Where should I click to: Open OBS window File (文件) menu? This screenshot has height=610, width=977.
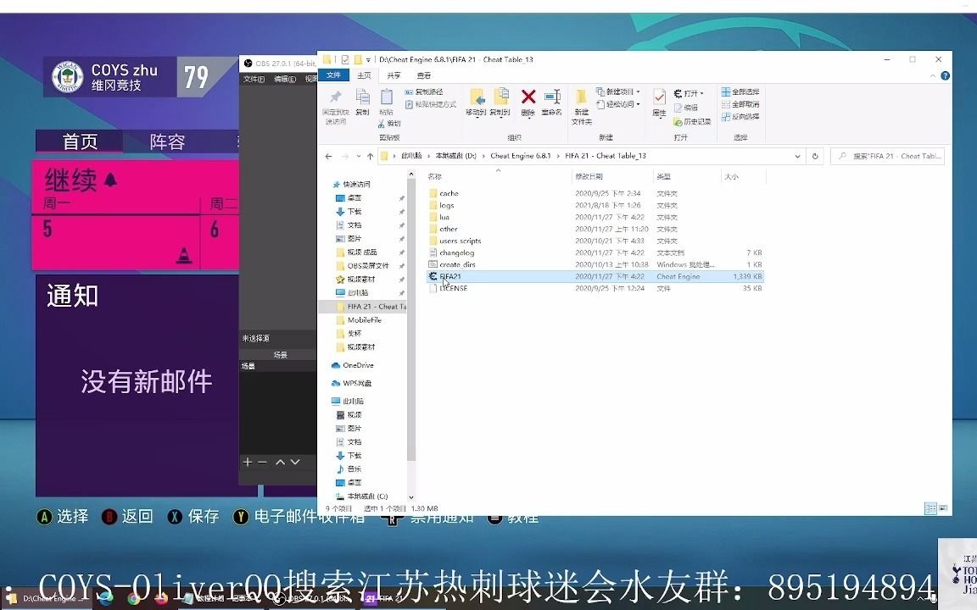coord(254,79)
